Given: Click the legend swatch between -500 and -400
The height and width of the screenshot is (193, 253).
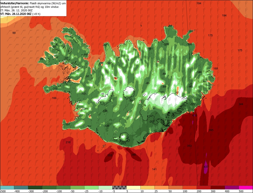Looking at the screenshot, I should pos(7,187).
